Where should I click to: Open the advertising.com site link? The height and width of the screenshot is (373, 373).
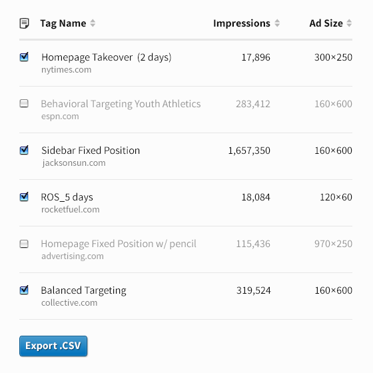73,256
